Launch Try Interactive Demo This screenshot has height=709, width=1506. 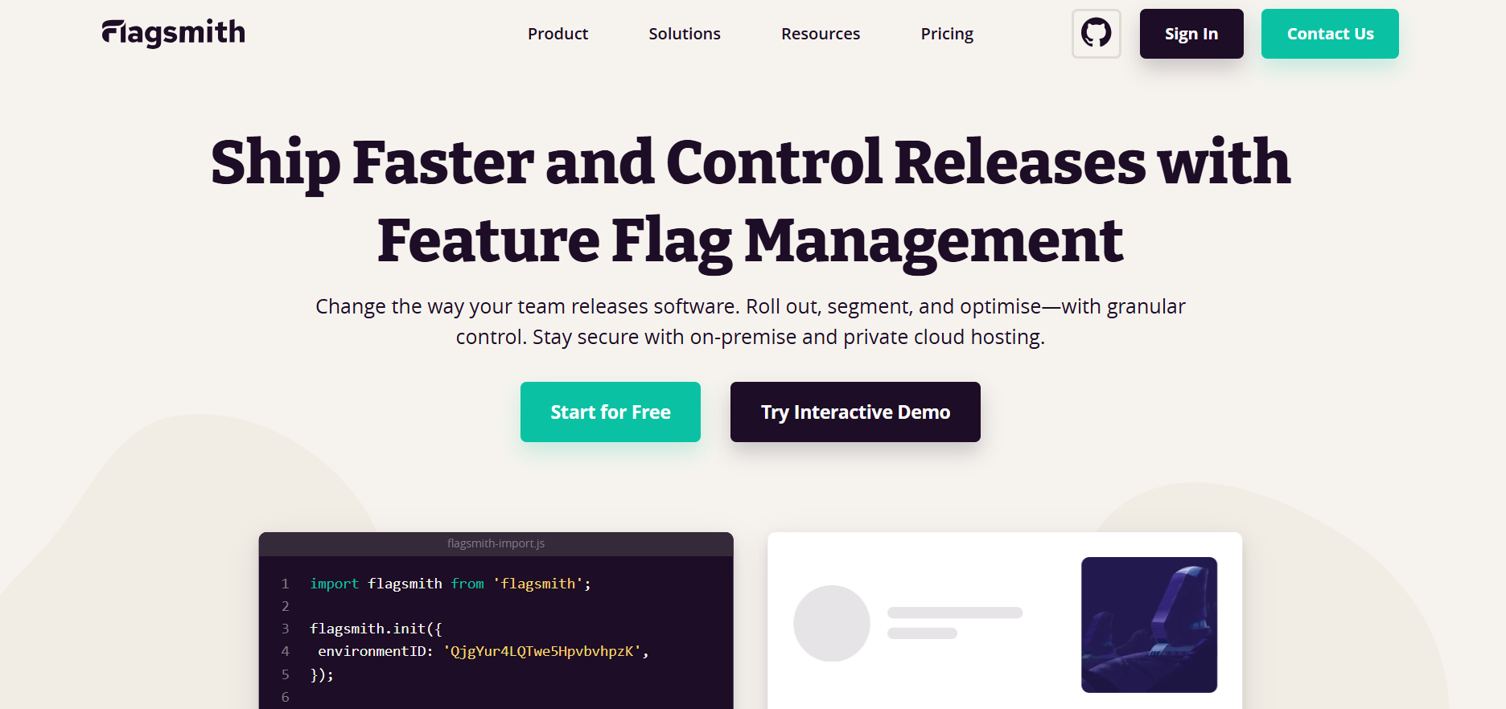click(x=855, y=412)
